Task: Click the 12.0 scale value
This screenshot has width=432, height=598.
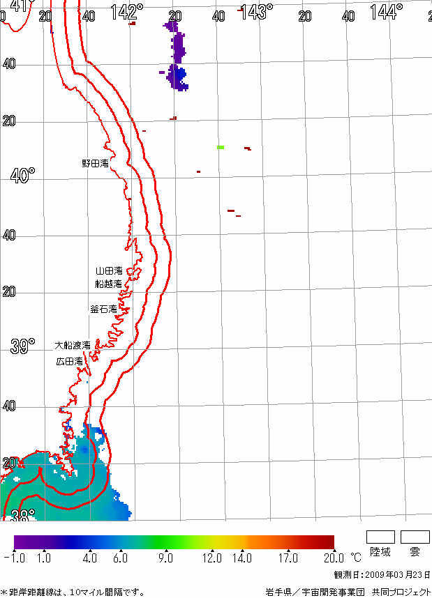Action: (x=212, y=558)
